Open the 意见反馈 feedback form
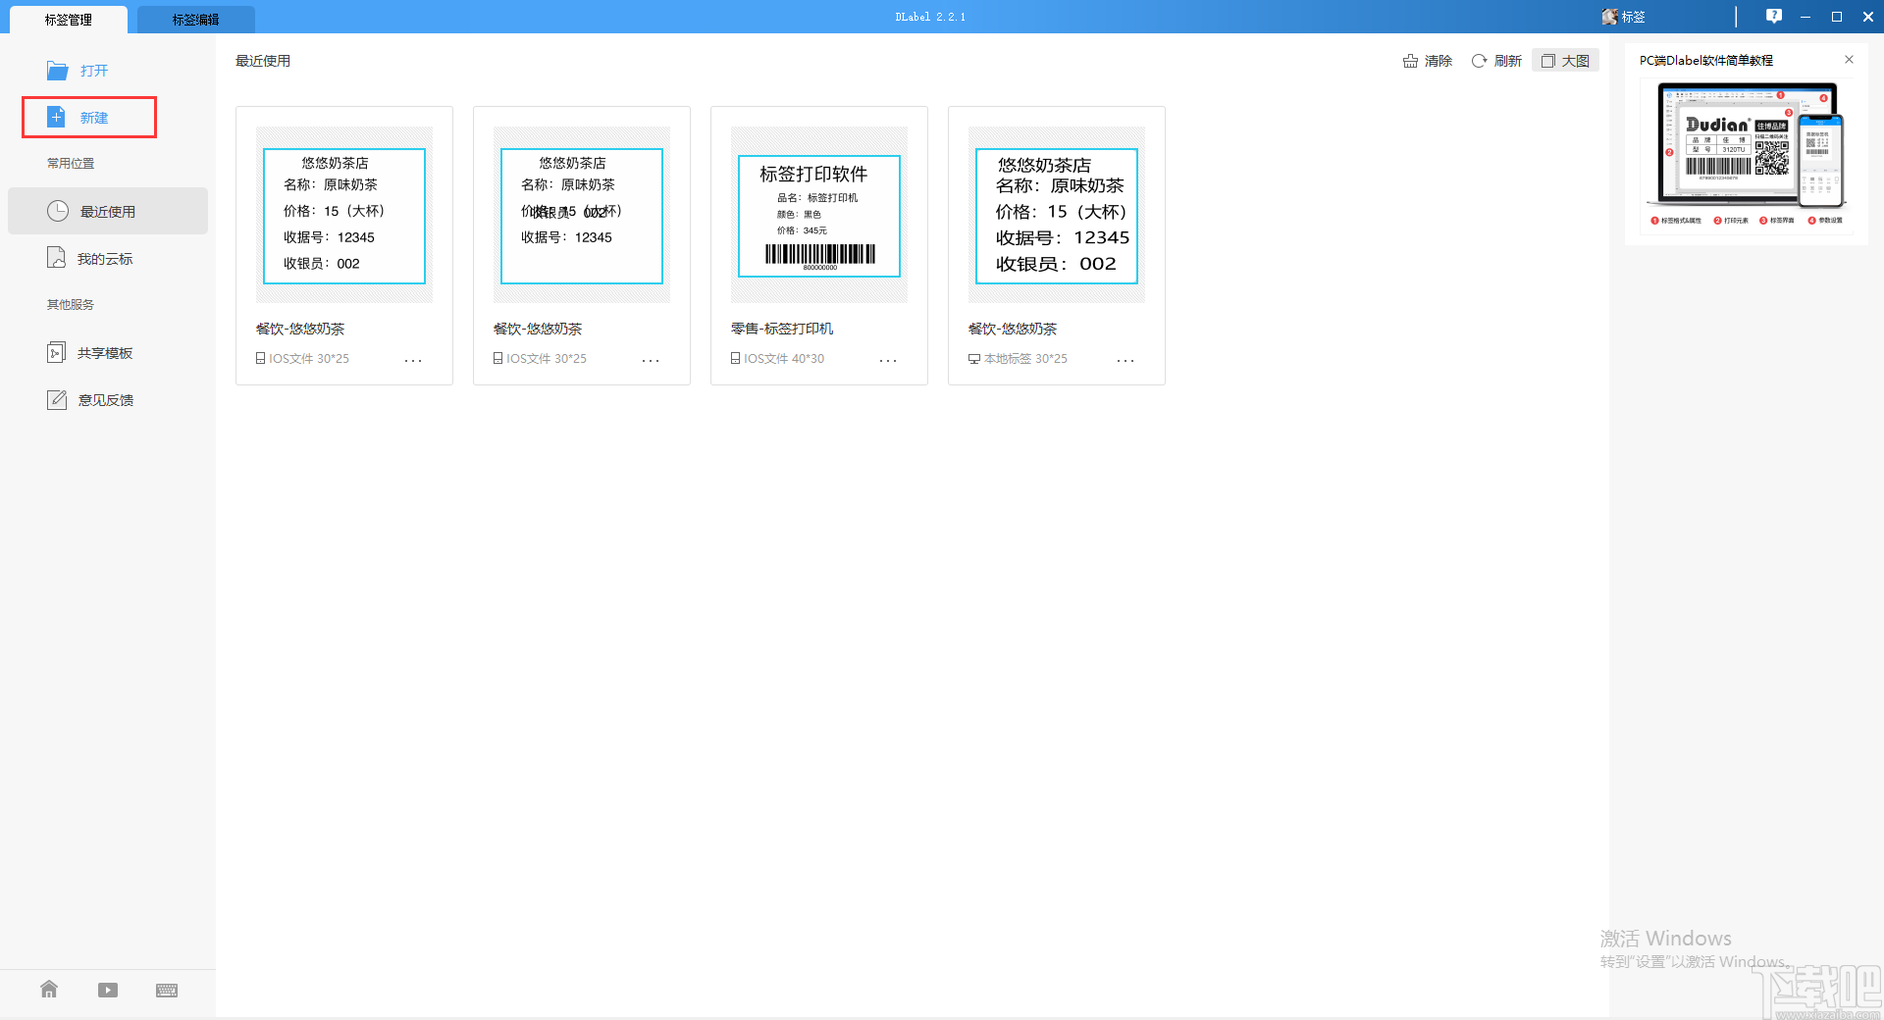The height and width of the screenshot is (1020, 1884). pos(104,399)
